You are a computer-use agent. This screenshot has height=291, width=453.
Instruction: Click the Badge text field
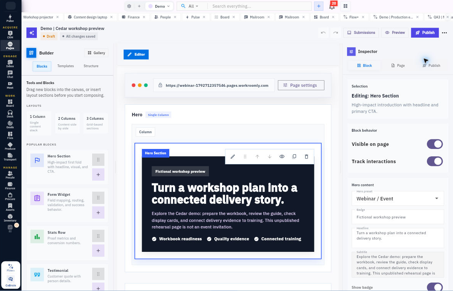[398, 217]
